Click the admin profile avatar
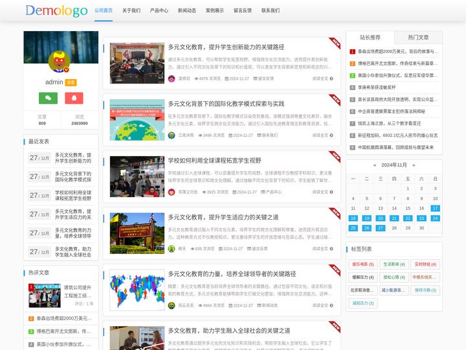Screen dimensions: 466x350 coord(59,62)
